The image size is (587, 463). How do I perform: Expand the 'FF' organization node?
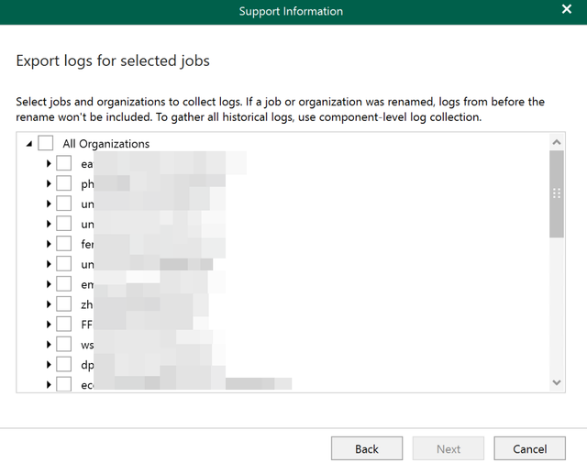point(49,325)
